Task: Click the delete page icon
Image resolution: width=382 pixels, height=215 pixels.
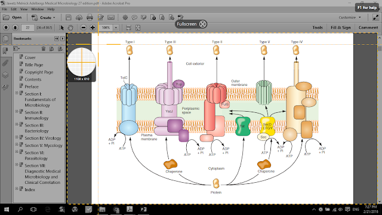Action: 153,17
